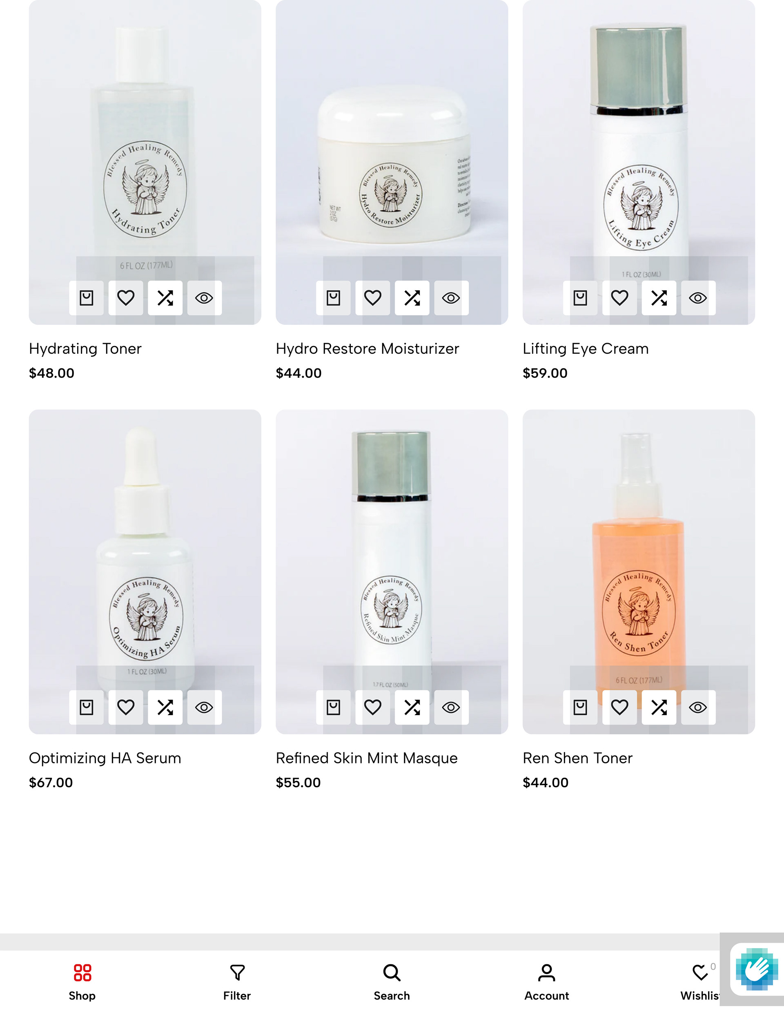Screen dimensions: 784x1015
Task: Quick view the Optimizing HA Serum
Action: tap(205, 707)
